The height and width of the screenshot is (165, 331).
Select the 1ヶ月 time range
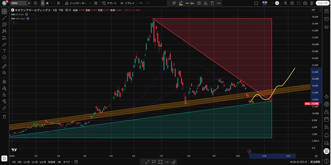coord(27,162)
